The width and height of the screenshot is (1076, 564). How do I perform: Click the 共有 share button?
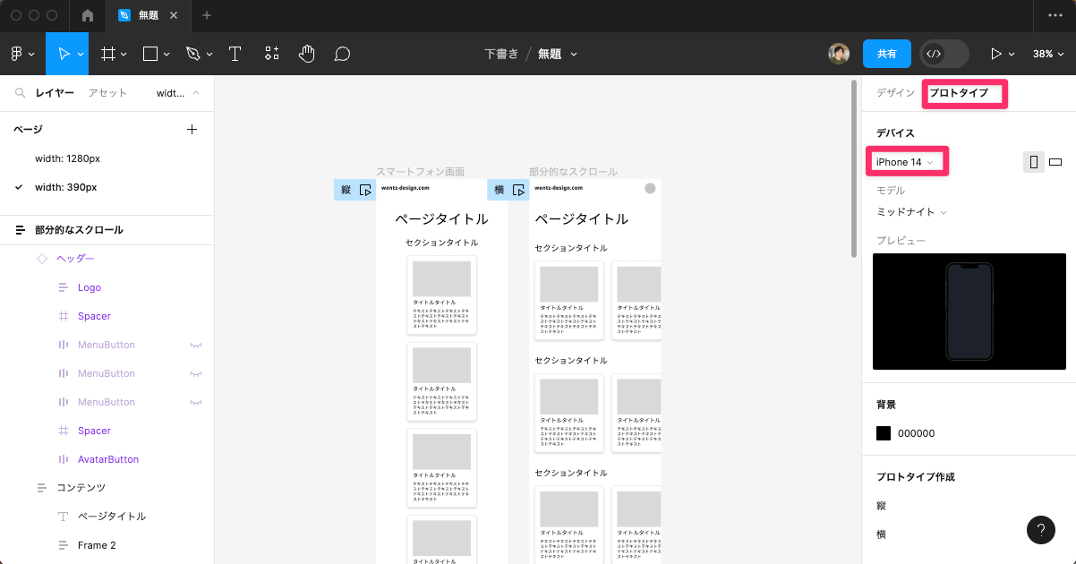[x=887, y=54]
